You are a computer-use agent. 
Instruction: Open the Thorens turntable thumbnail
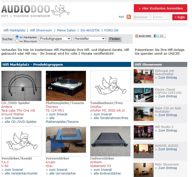(x=66, y=86)
